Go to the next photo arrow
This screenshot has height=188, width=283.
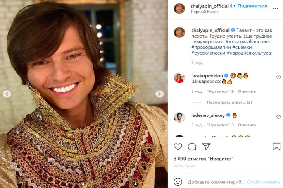point(159,94)
